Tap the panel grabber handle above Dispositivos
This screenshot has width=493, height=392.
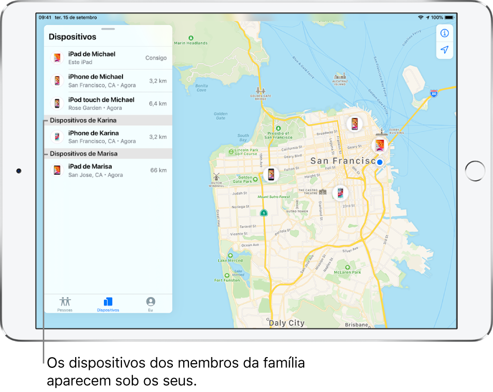(x=108, y=29)
